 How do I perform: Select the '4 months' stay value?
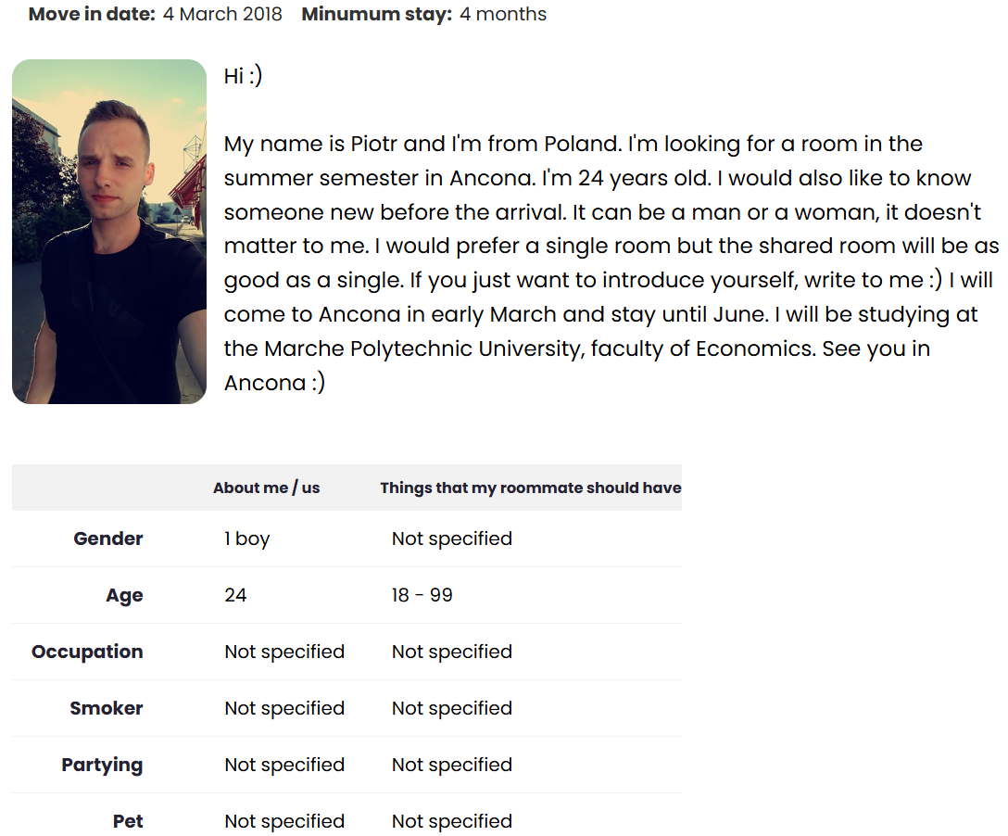[503, 14]
